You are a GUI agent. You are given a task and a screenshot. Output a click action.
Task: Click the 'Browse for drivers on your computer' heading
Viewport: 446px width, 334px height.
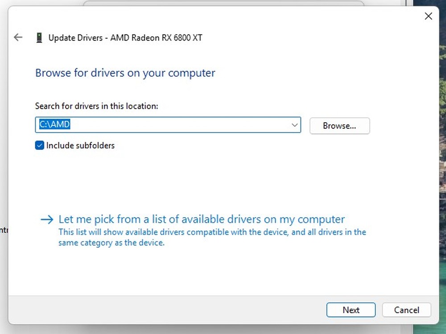pyautogui.click(x=125, y=73)
